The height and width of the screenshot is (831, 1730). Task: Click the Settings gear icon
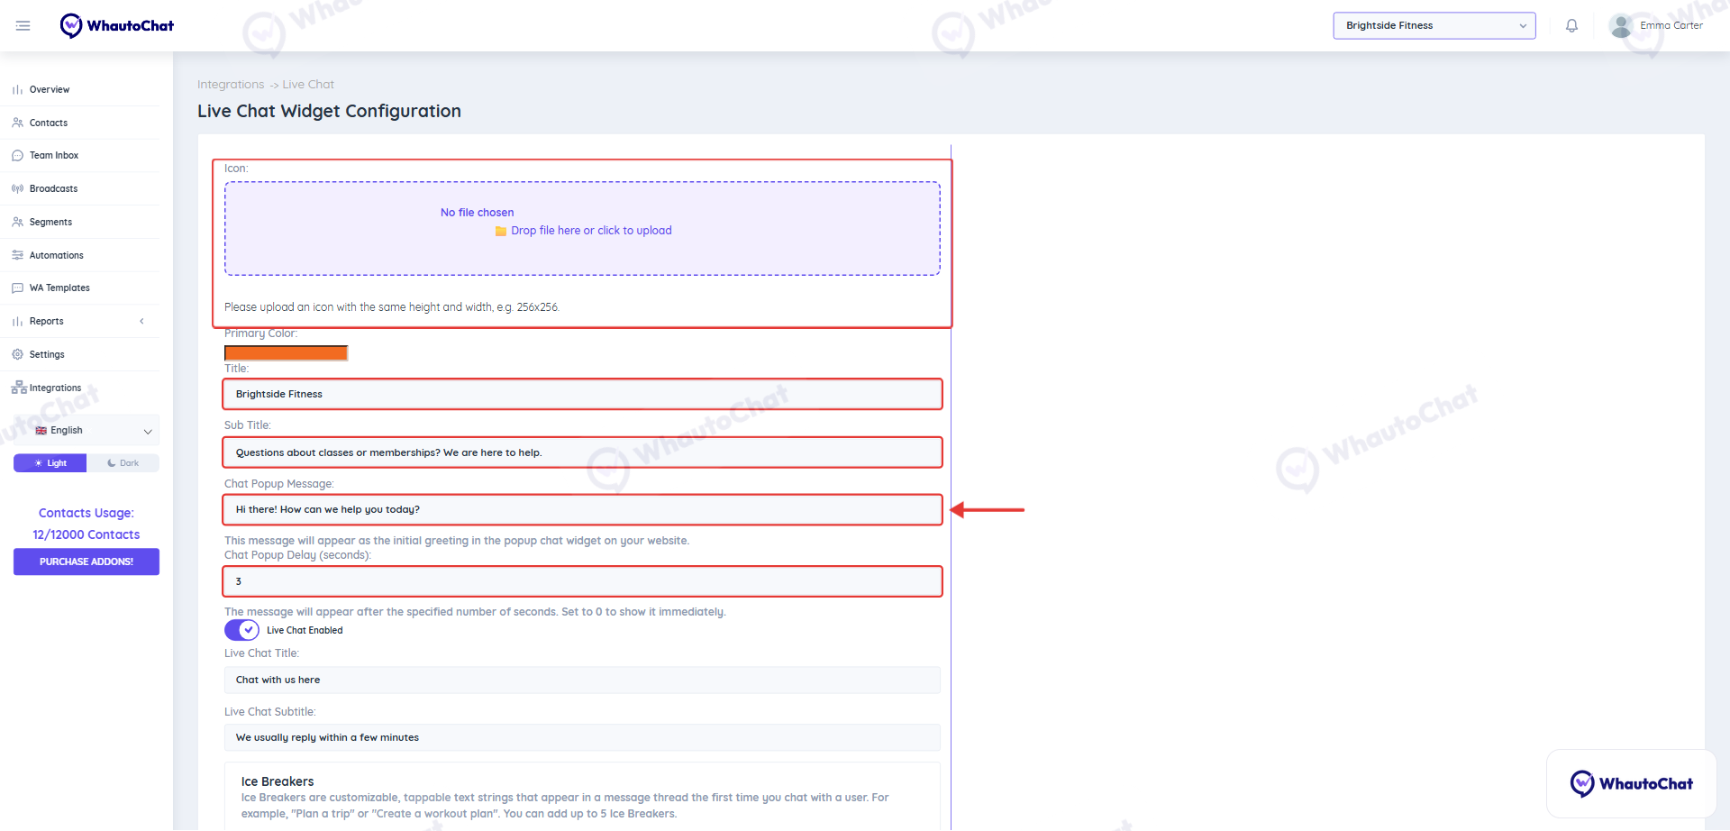coord(17,354)
